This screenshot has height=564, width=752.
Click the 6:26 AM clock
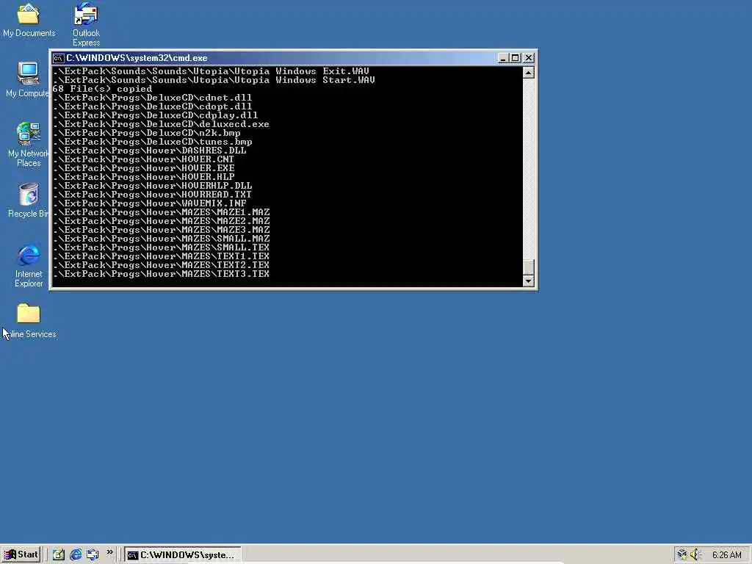tap(726, 555)
